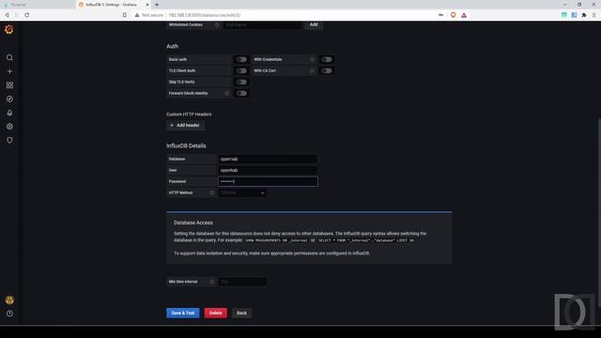The image size is (601, 338).
Task: Click the Not secure warning icon
Action: [137, 15]
